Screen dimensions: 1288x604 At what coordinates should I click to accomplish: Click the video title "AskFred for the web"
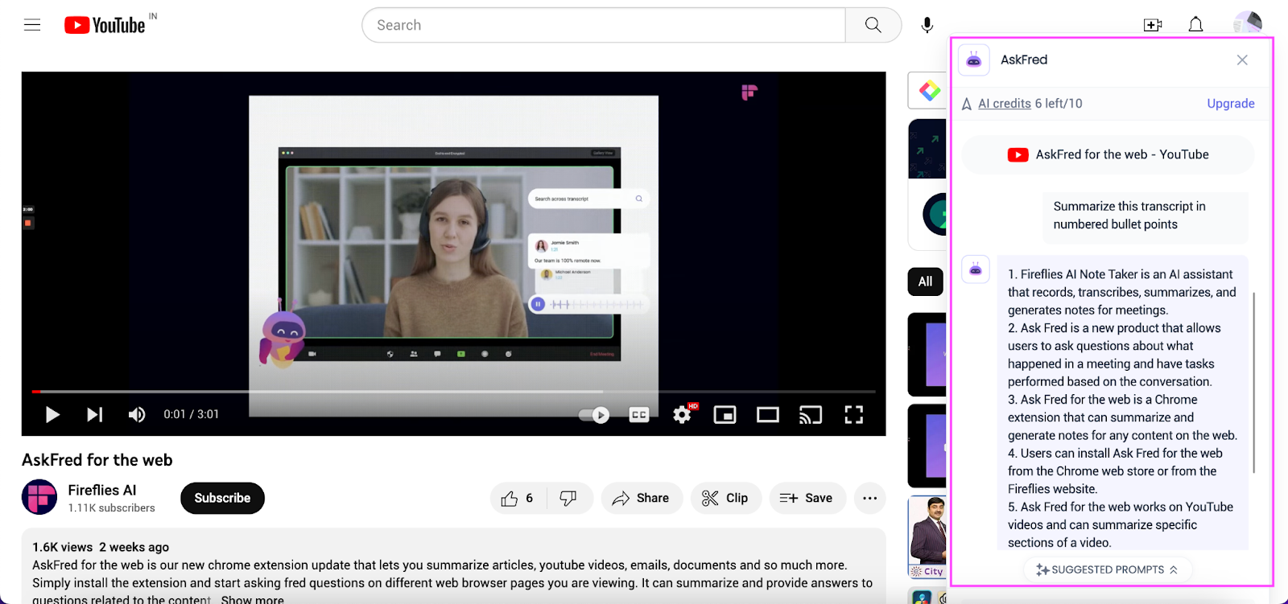[x=97, y=460]
